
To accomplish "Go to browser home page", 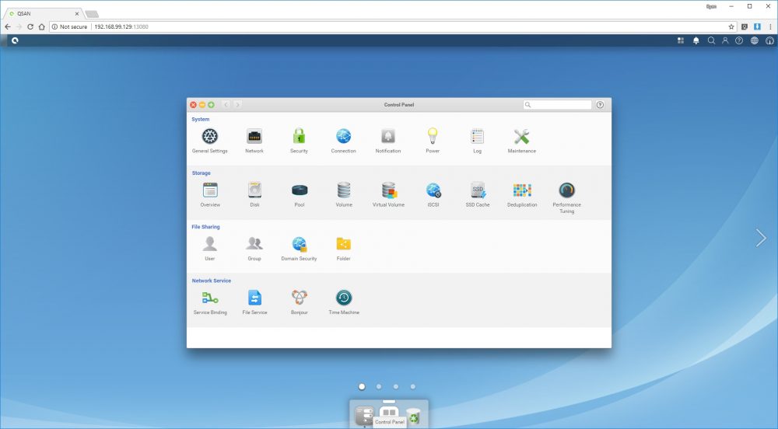I will click(42, 26).
